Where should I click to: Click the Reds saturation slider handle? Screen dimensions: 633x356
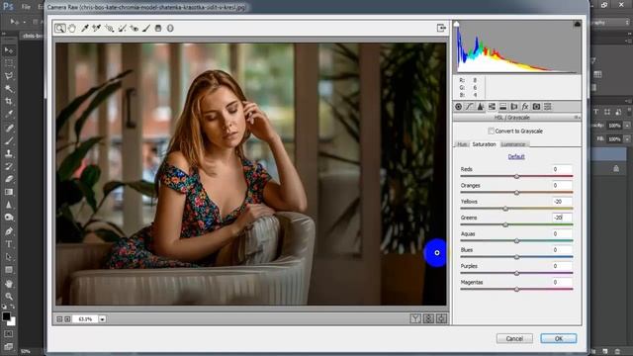(x=516, y=176)
